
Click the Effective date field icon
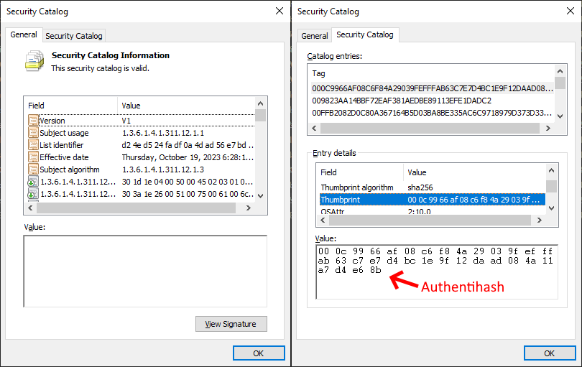[x=33, y=157]
